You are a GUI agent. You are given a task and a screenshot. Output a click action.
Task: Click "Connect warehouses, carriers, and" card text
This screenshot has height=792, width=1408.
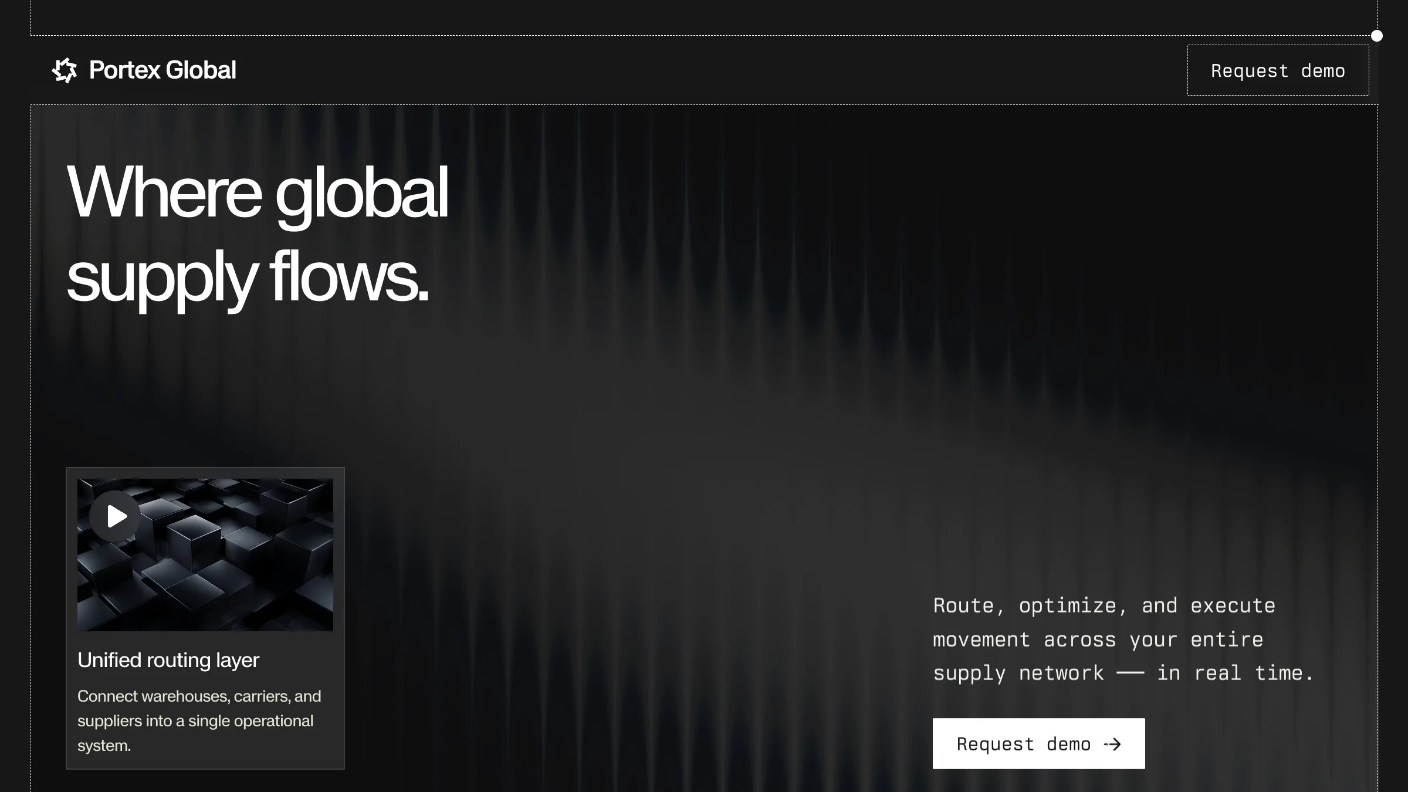(199, 696)
